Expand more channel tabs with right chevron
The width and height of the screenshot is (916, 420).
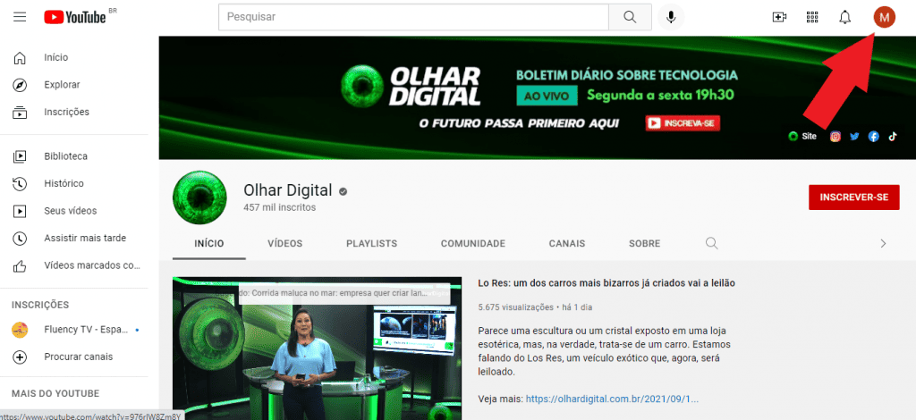883,243
